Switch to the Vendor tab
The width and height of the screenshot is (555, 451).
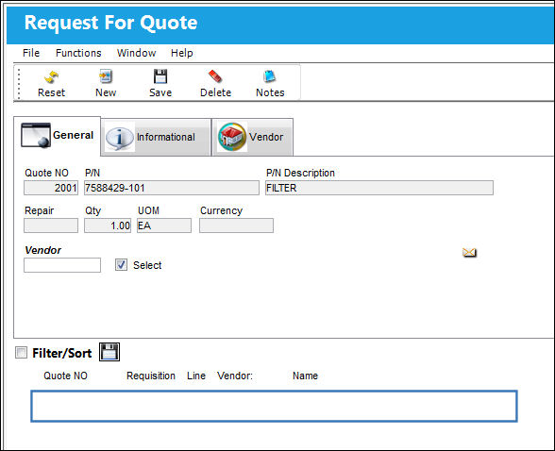click(252, 137)
